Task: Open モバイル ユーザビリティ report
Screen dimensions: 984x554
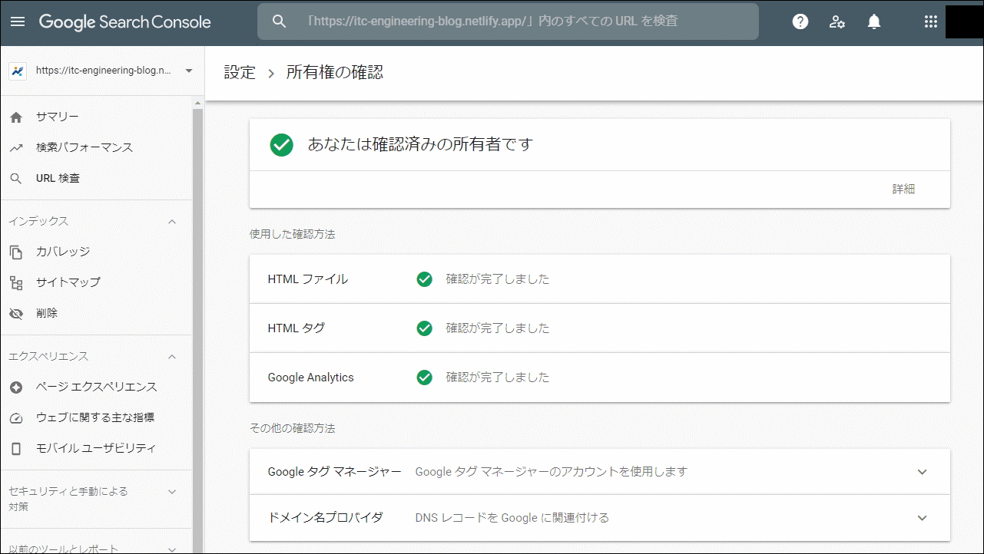Action: pos(96,448)
